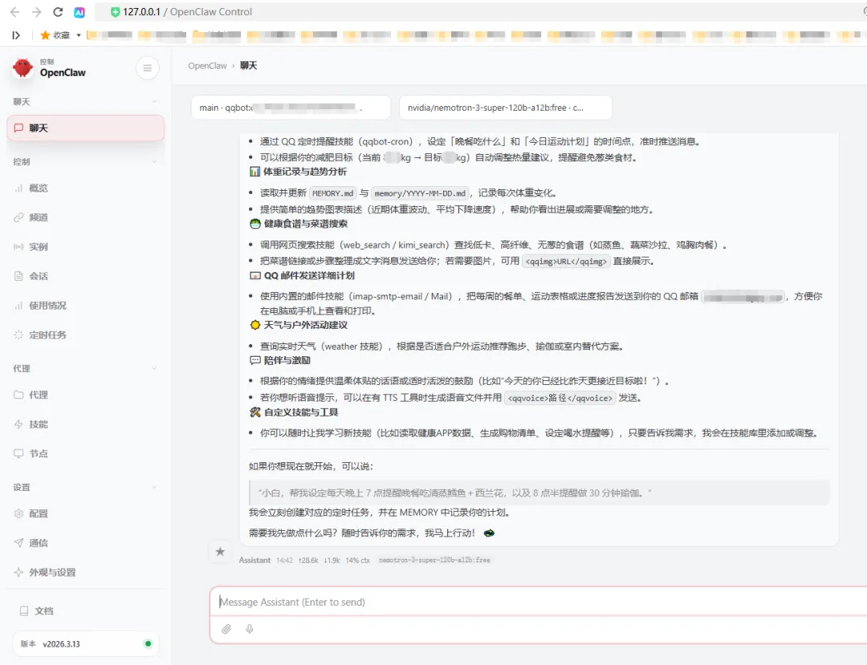867x665 pixels.
Task: Open 实例 instances in sidebar
Action: 86,247
